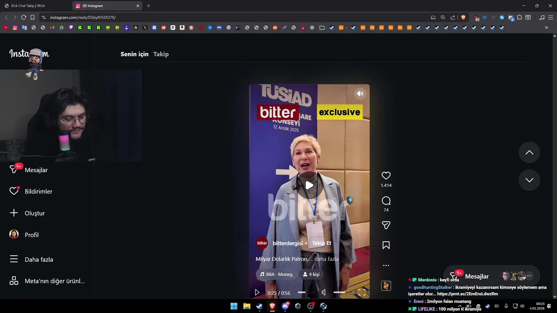Go to the previous reel with up chevron

tap(529, 153)
